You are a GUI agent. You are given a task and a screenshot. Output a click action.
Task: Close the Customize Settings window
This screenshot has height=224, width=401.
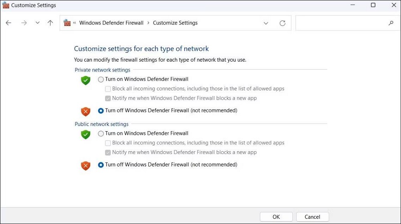pyautogui.click(x=394, y=5)
